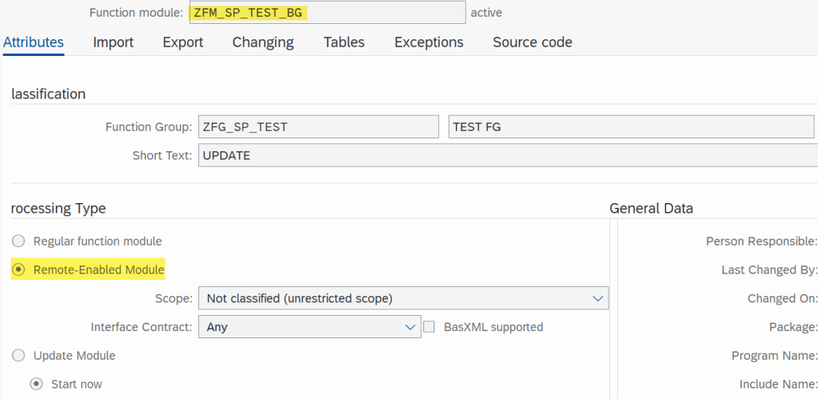Select Regular function module radio button
The width and height of the screenshot is (818, 399).
(x=18, y=241)
